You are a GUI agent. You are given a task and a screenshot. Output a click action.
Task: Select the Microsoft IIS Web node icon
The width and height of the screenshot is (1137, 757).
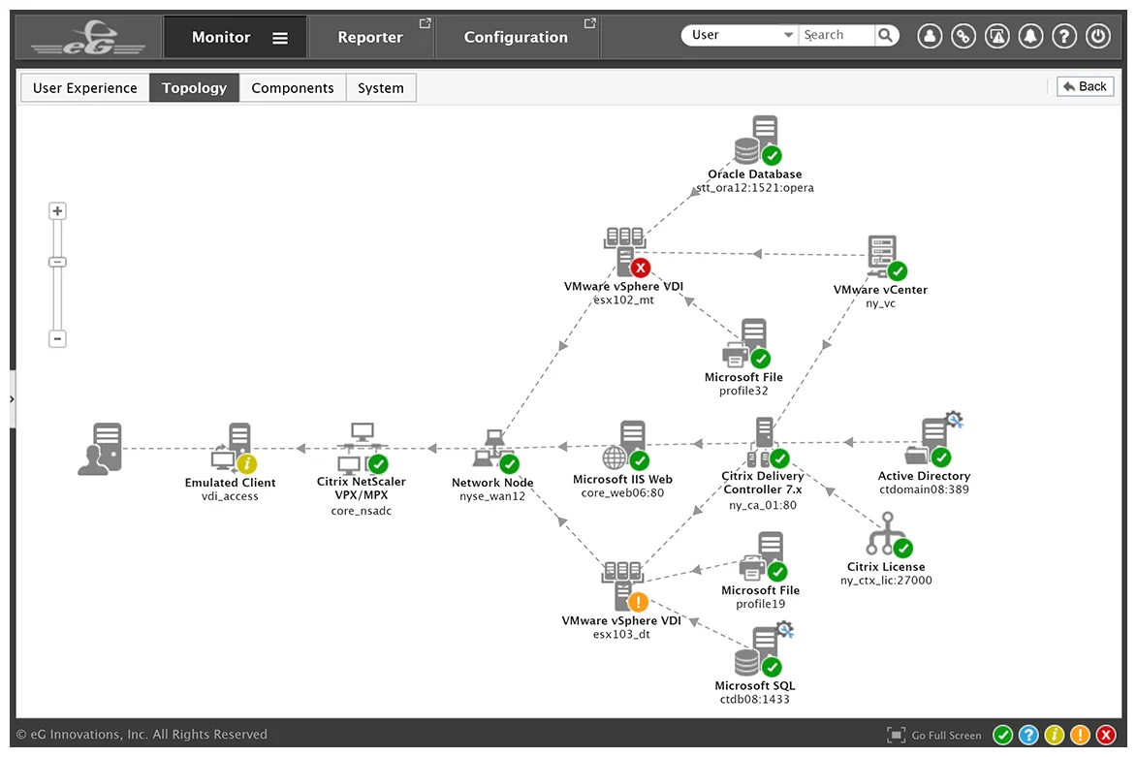click(626, 445)
